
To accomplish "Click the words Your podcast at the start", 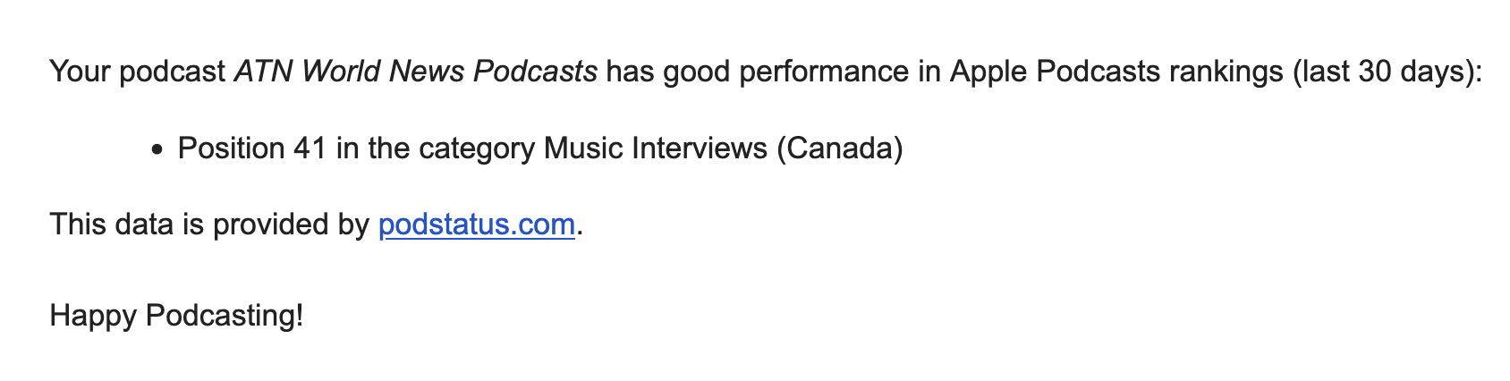I will coord(137,72).
